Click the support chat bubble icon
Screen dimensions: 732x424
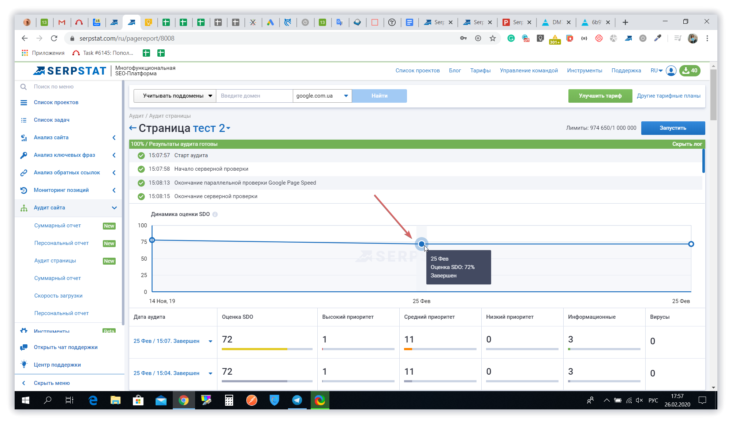[x=24, y=347]
